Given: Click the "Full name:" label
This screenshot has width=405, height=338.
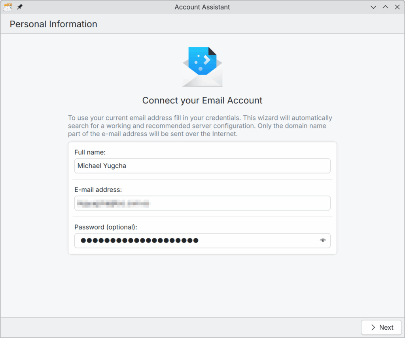Looking at the screenshot, I should [90, 152].
